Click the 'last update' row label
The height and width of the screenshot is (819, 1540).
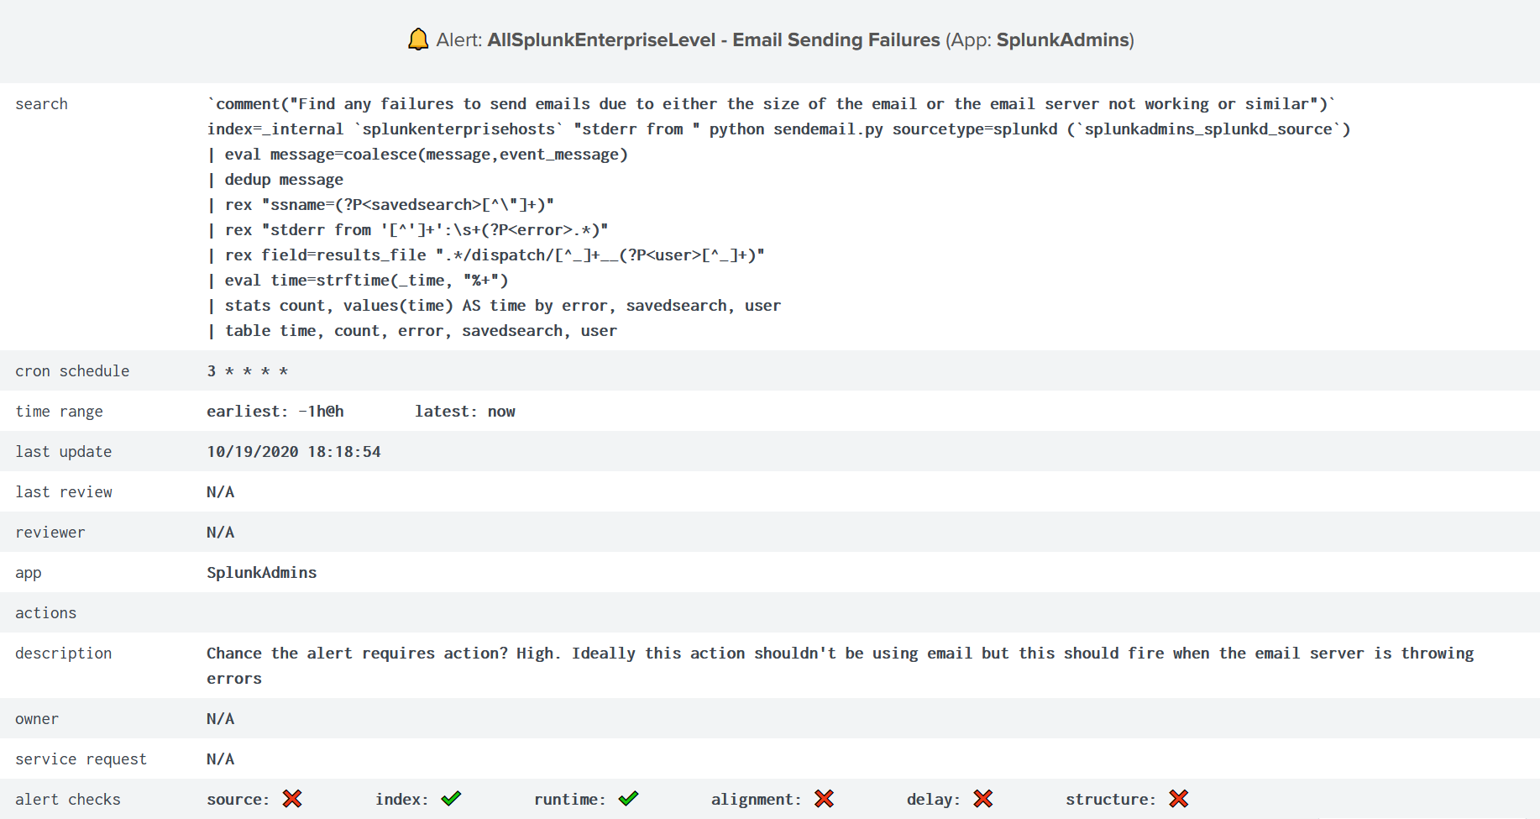63,452
